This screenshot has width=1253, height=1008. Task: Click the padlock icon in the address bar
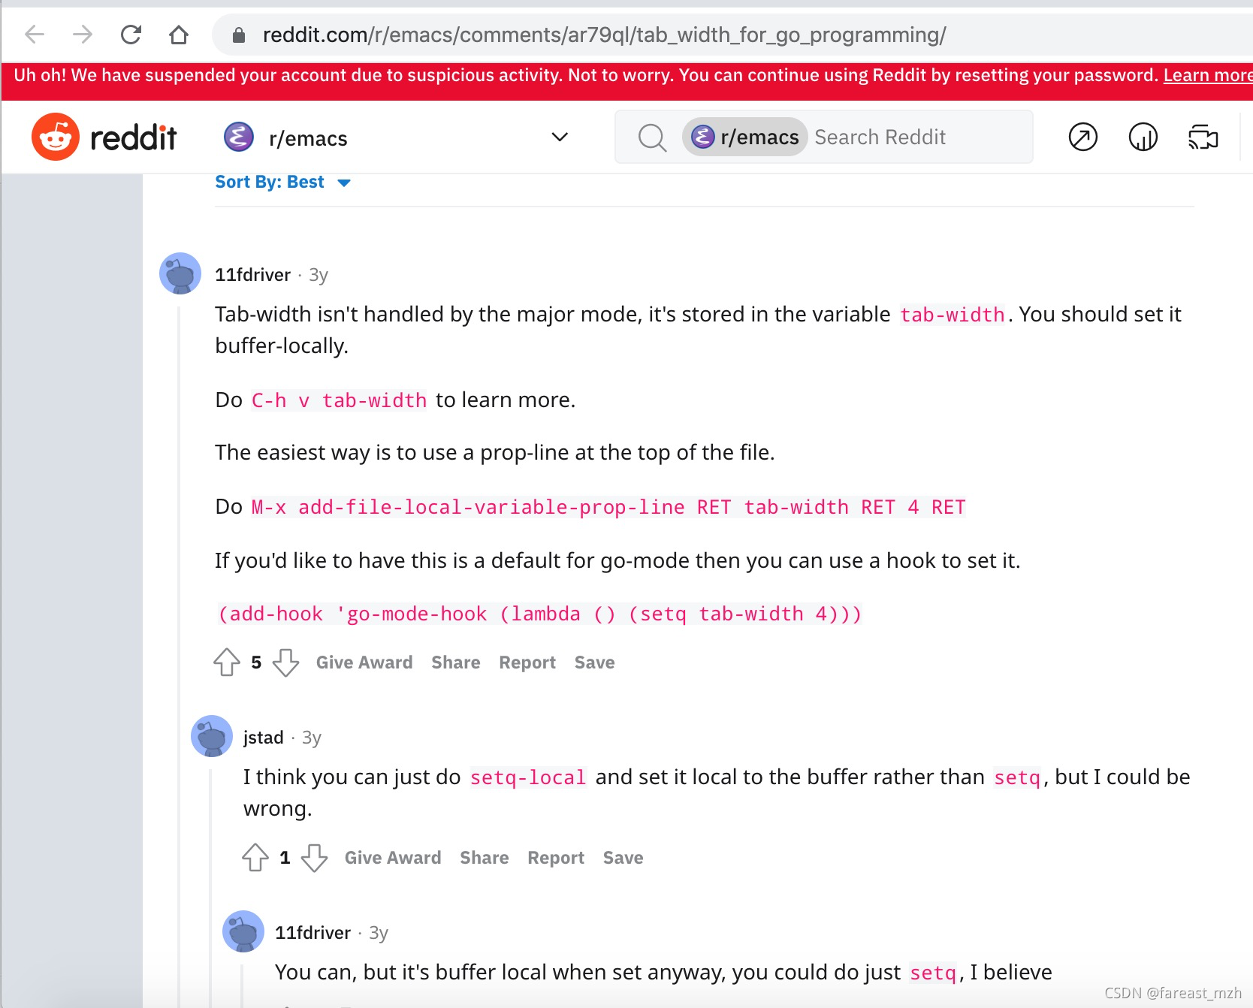coord(238,35)
